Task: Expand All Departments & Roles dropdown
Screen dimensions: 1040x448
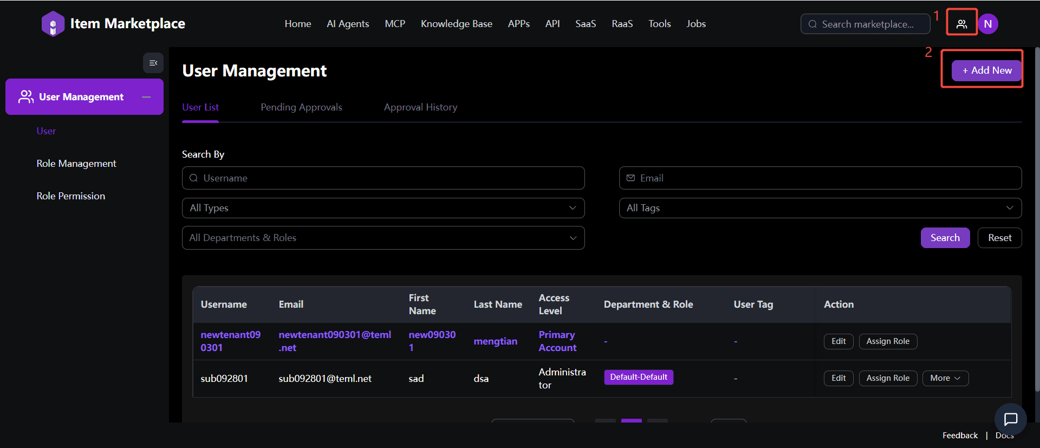Action: coord(383,238)
